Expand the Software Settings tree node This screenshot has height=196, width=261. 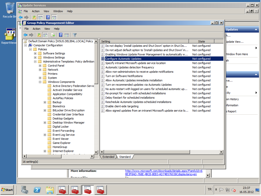pos(35,54)
